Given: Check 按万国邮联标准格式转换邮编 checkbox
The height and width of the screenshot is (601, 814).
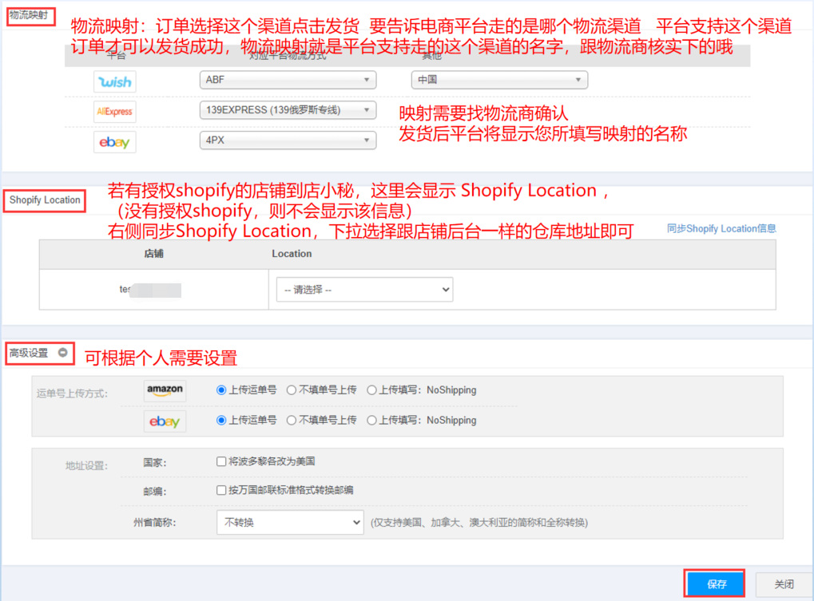Looking at the screenshot, I should (221, 489).
